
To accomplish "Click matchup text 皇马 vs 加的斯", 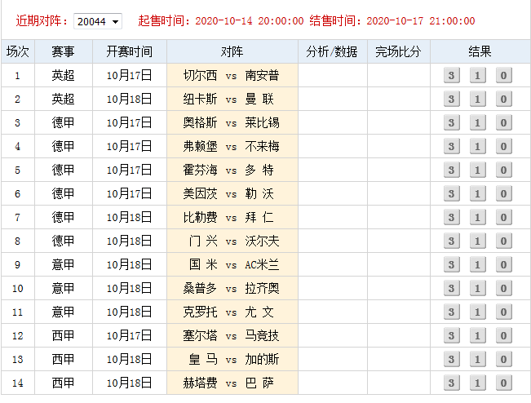I will point(234,359).
